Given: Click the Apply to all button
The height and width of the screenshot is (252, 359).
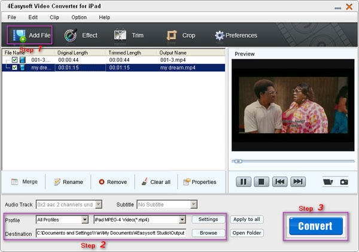Looking at the screenshot, I should click(247, 220).
